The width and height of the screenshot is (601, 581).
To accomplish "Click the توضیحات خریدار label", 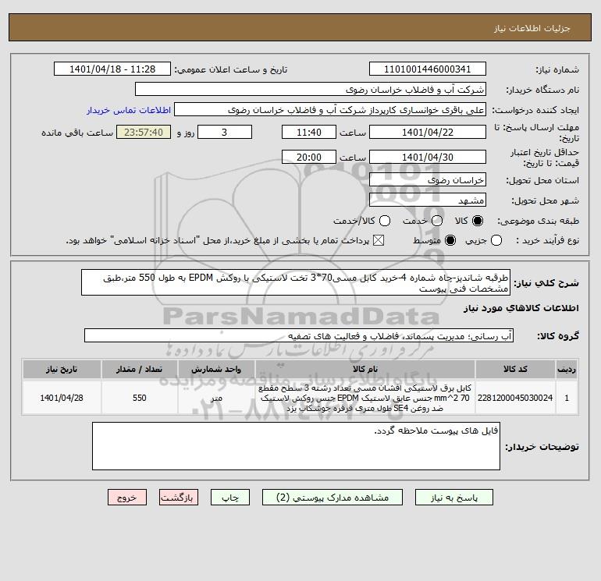I will click(542, 447).
